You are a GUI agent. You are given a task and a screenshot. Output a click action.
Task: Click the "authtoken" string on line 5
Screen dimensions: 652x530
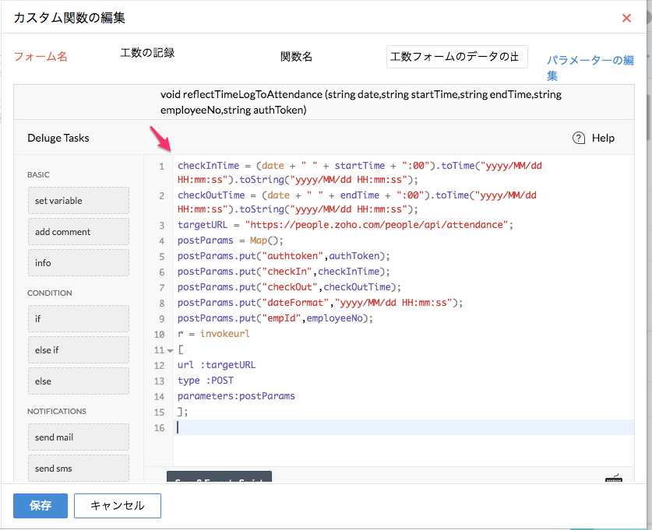point(293,256)
